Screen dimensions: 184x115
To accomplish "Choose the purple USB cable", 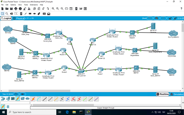I will coord(96,99).
